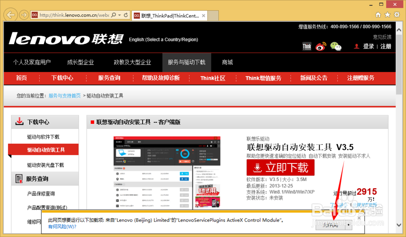Select 驱动自动安装工具 in the sidebar

(43, 150)
